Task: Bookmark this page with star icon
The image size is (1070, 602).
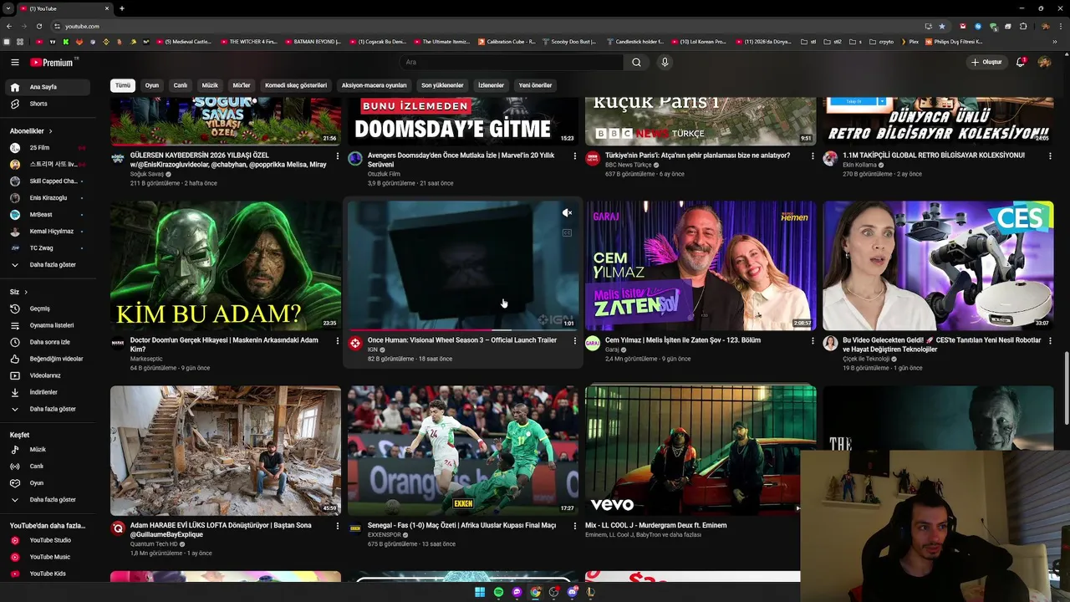Action: point(942,26)
